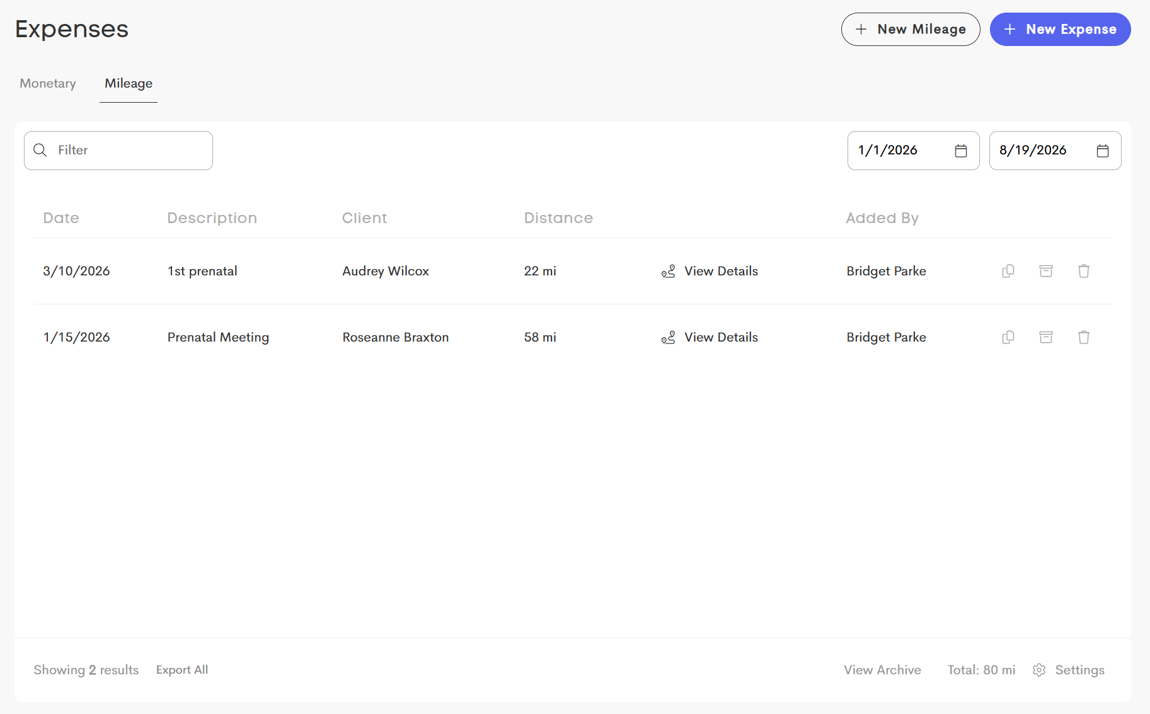Open calendar picker for 8/19/2026 end date
Viewport: 1150px width, 714px height.
[1103, 151]
